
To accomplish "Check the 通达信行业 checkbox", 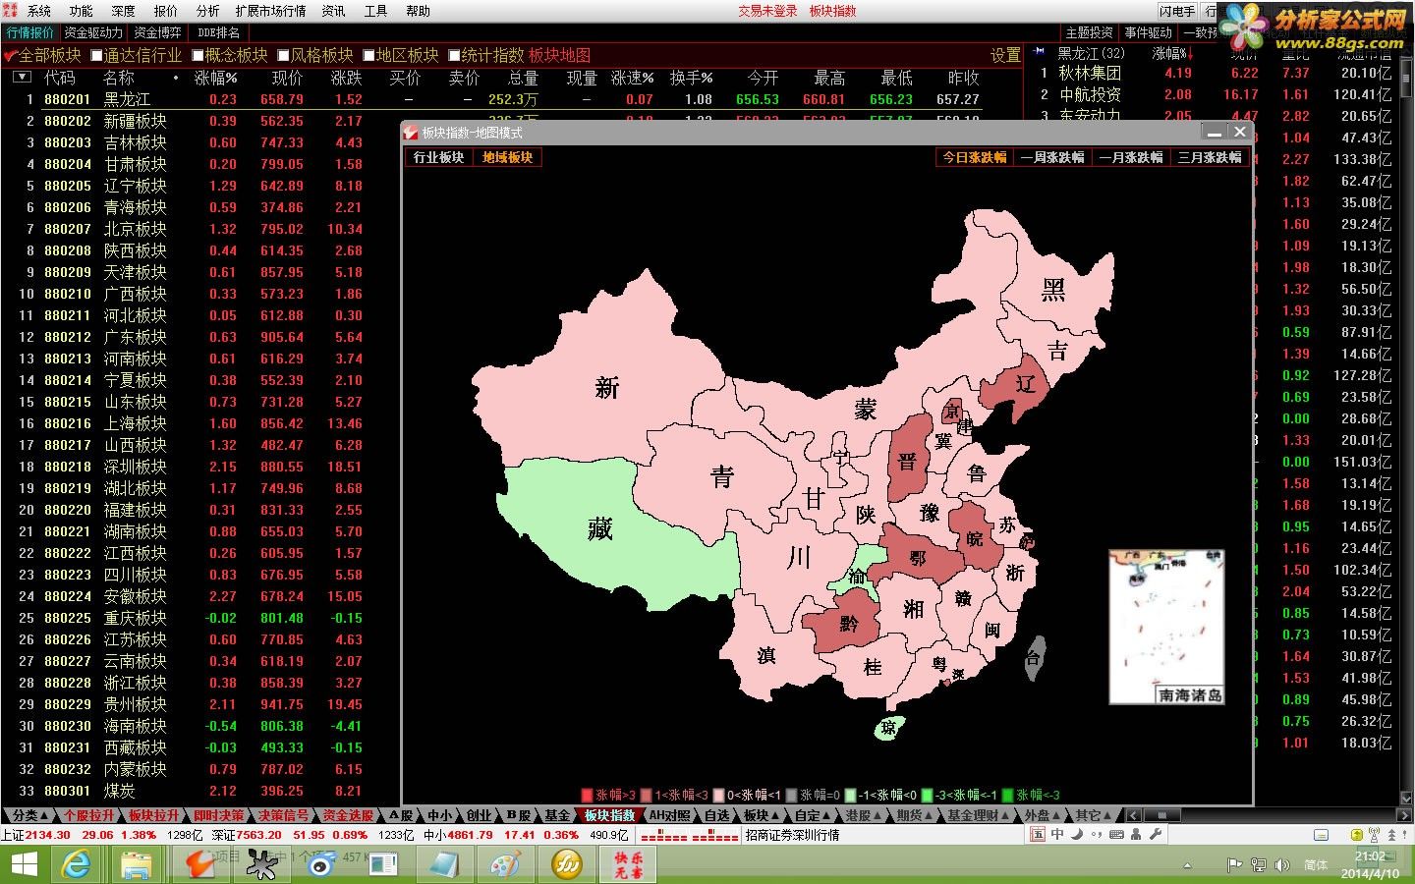I will coord(96,55).
